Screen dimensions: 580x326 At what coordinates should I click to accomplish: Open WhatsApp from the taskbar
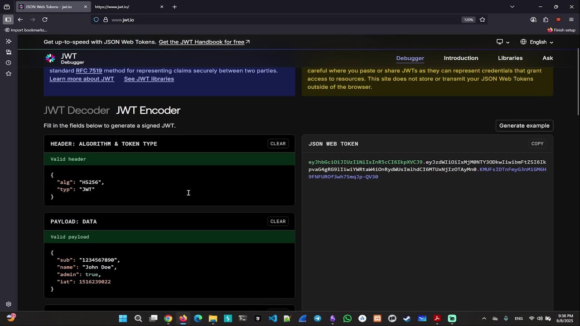pyautogui.click(x=348, y=318)
